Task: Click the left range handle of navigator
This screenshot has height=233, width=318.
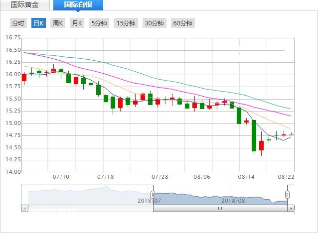Action: (153, 194)
